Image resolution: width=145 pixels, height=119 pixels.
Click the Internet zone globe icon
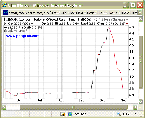[70, 114]
